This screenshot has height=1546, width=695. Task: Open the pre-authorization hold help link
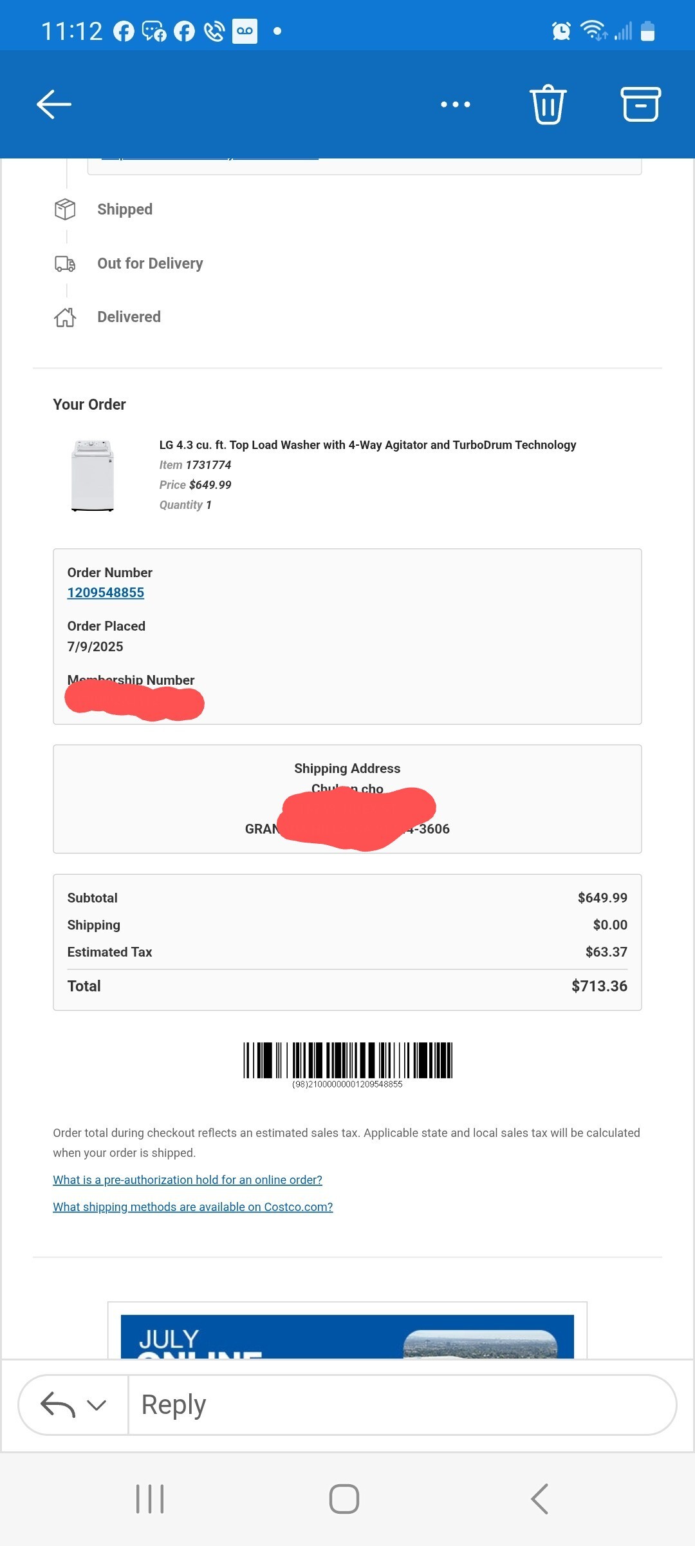point(187,1179)
